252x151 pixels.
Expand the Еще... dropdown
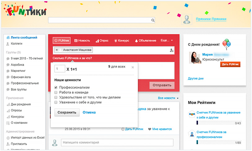point(167,40)
